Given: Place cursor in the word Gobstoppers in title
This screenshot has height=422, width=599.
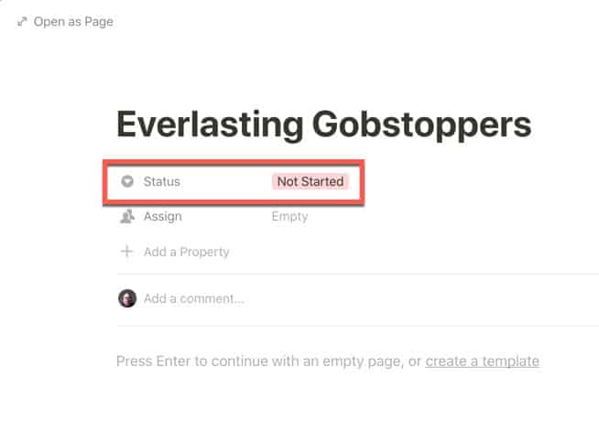Looking at the screenshot, I should tap(421, 124).
